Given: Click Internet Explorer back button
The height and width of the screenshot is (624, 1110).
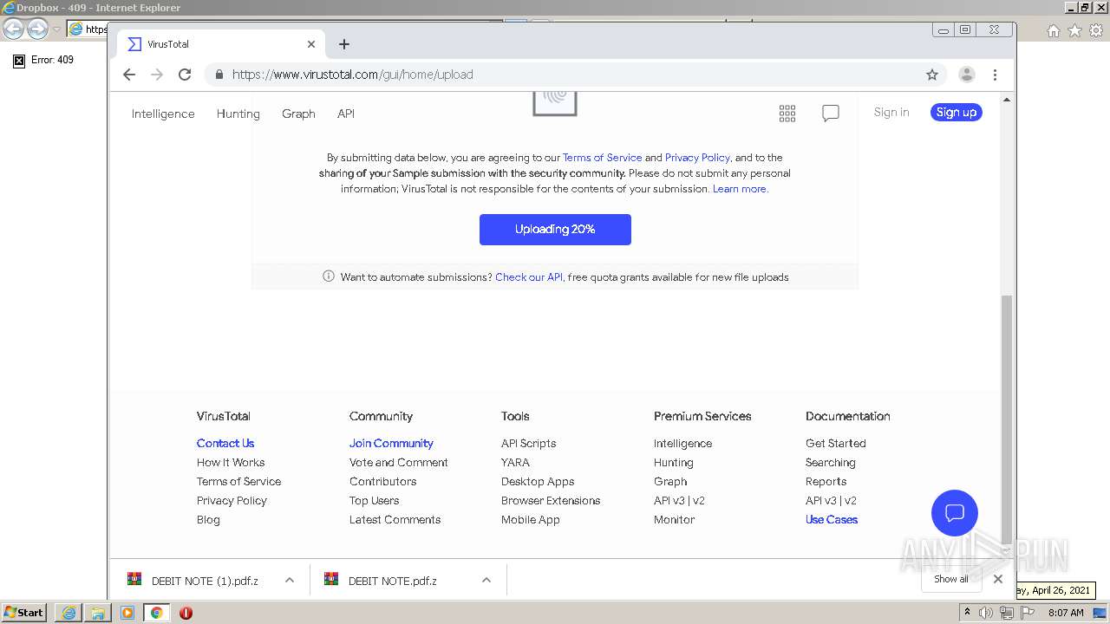Looking at the screenshot, I should point(13,29).
